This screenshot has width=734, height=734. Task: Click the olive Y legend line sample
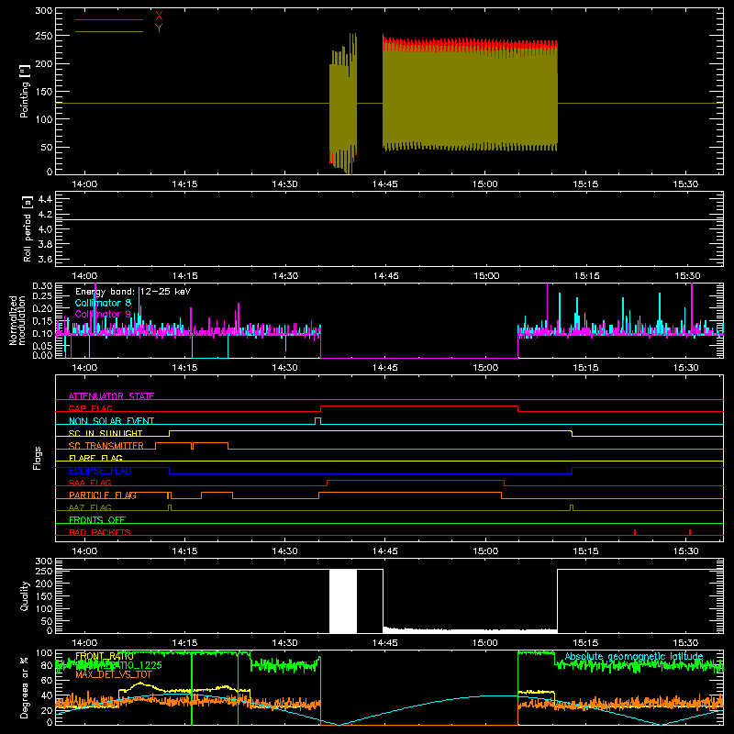pyautogui.click(x=109, y=32)
